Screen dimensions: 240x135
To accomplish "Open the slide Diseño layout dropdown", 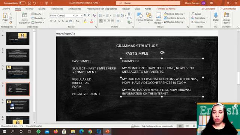I will tap(37, 14).
